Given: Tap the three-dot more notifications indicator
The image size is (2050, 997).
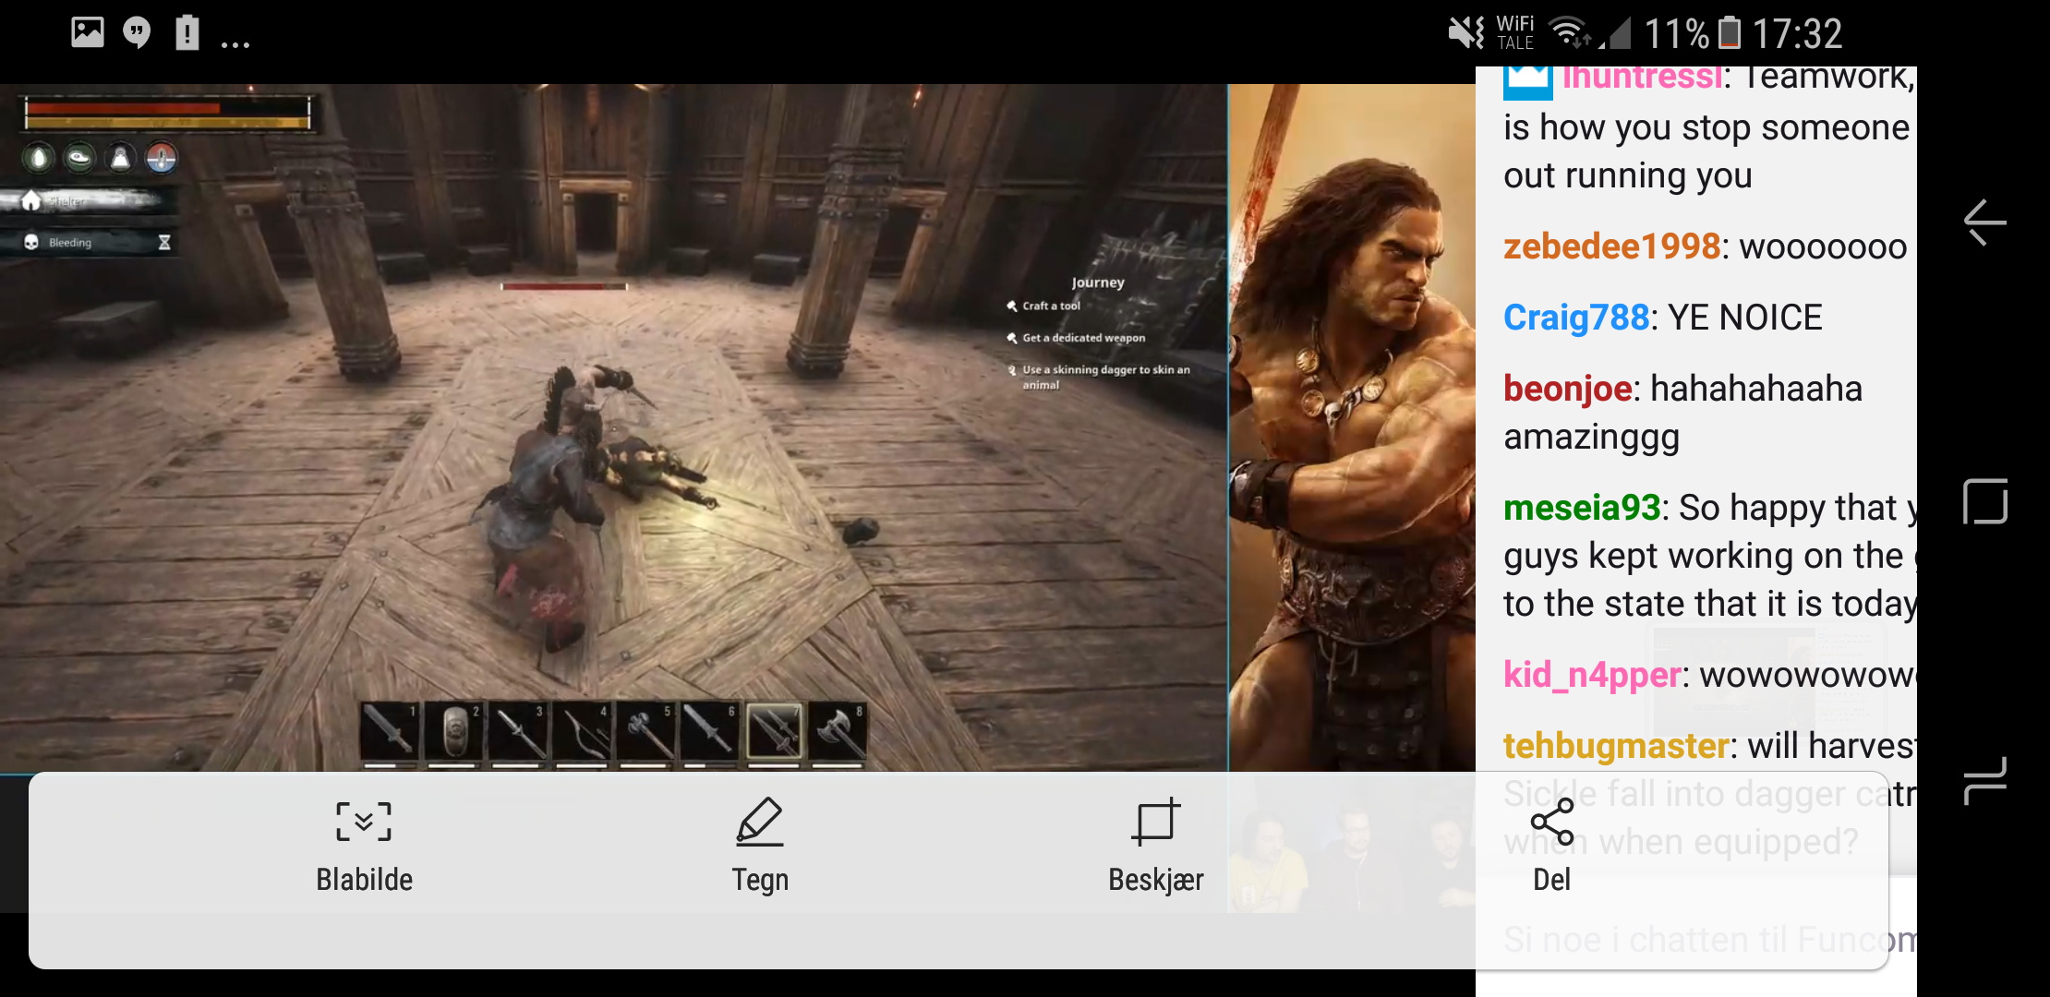Looking at the screenshot, I should pos(235,43).
